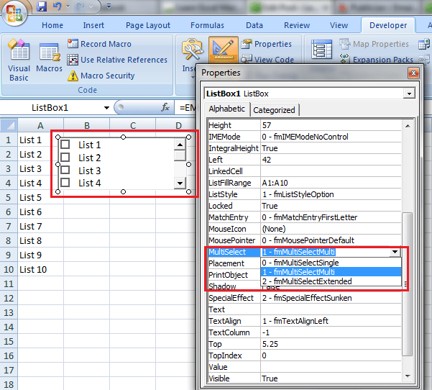Viewport: 432px width, 390px height.
Task: Click the ListFillRange value A1:A10
Action: (331, 183)
